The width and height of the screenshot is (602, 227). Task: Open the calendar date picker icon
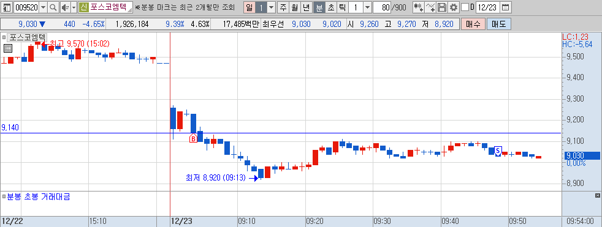pos(506,7)
